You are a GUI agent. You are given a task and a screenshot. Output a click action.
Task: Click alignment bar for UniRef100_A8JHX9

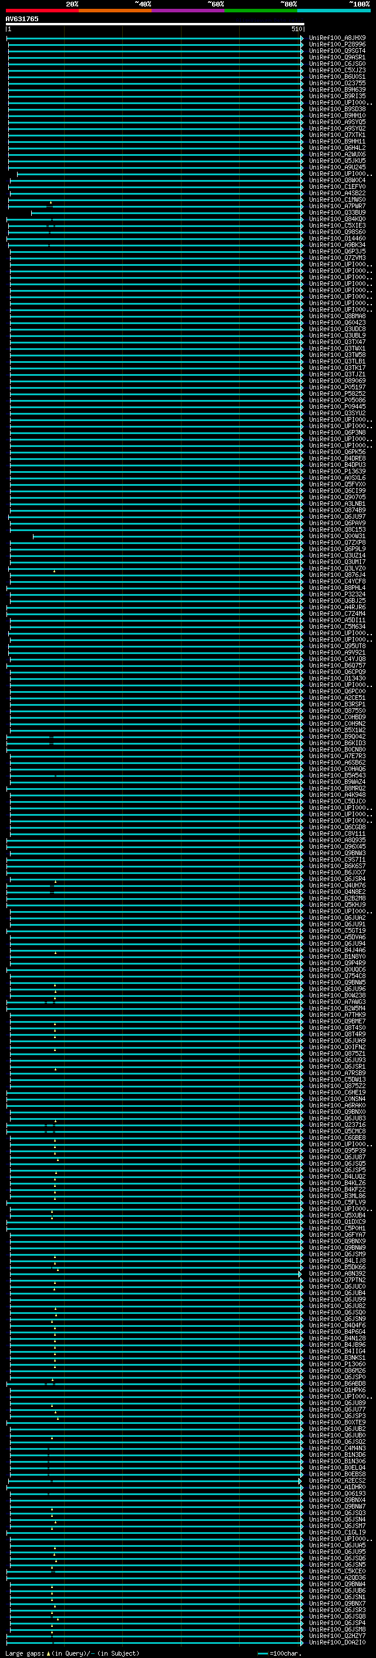pos(155,38)
